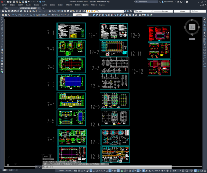
Task: Click the Plot icon in the Standard toolbar
Action: [12, 11]
